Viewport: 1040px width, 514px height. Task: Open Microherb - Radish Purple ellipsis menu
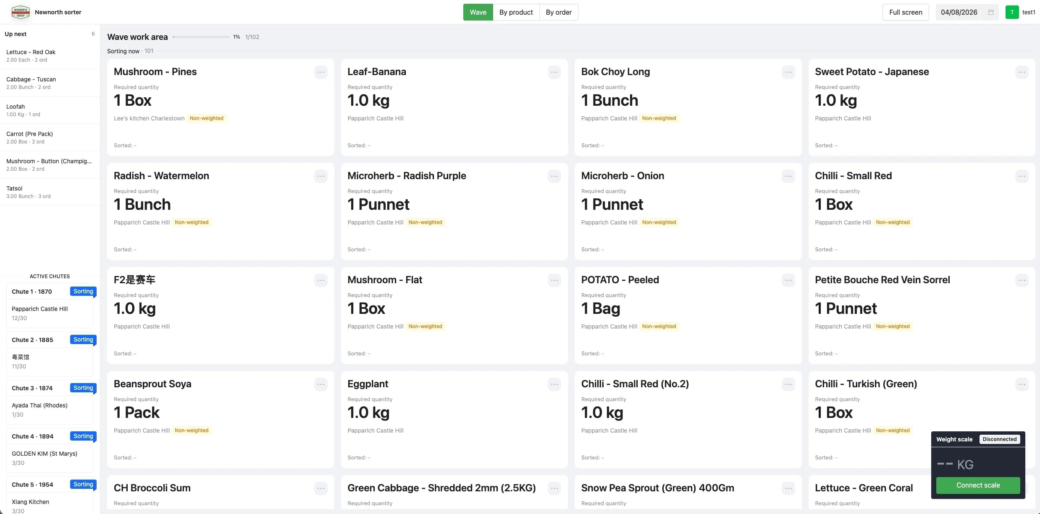pos(554,176)
